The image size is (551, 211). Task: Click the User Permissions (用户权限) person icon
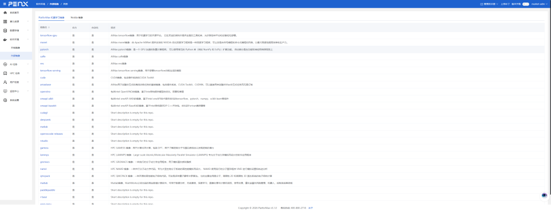coord(5,82)
